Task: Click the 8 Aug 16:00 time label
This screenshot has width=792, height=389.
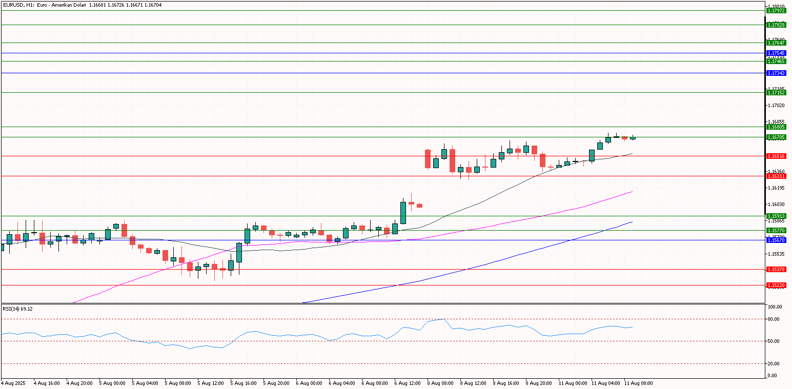Action: click(x=505, y=383)
